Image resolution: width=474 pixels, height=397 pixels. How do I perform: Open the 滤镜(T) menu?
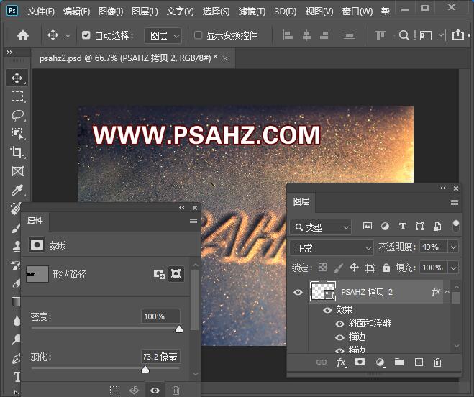252,12
